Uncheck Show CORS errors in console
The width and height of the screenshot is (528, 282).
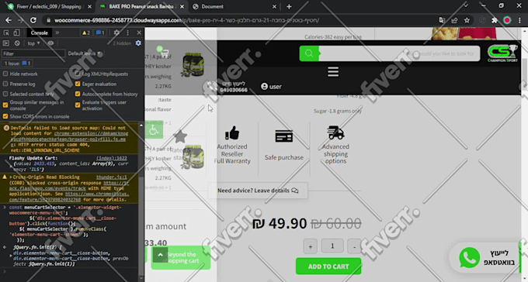click(5, 116)
